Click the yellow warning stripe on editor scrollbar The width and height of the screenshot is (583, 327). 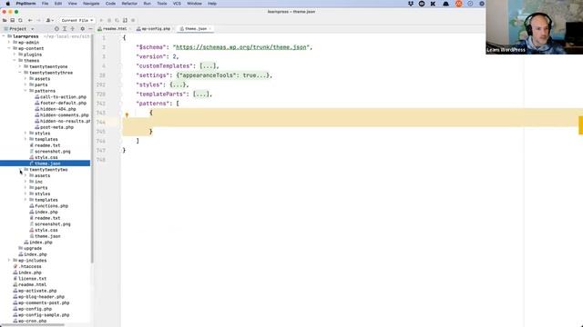(x=581, y=125)
